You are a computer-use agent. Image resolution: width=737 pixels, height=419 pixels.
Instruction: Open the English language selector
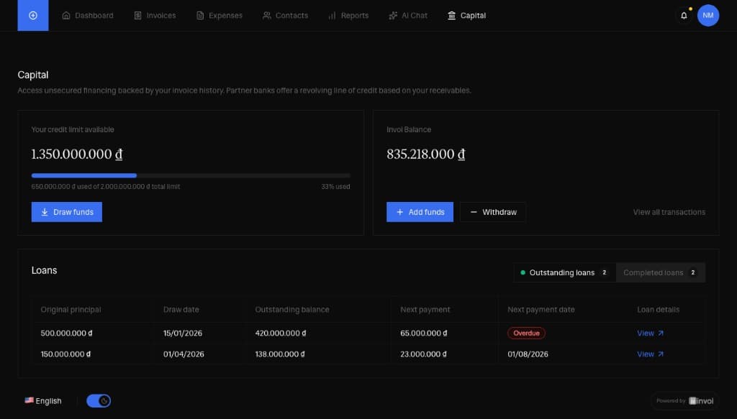(x=43, y=401)
